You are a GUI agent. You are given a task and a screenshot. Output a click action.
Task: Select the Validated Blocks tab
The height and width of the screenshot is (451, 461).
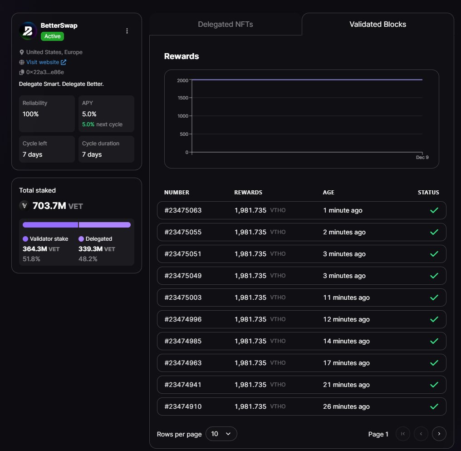(378, 24)
